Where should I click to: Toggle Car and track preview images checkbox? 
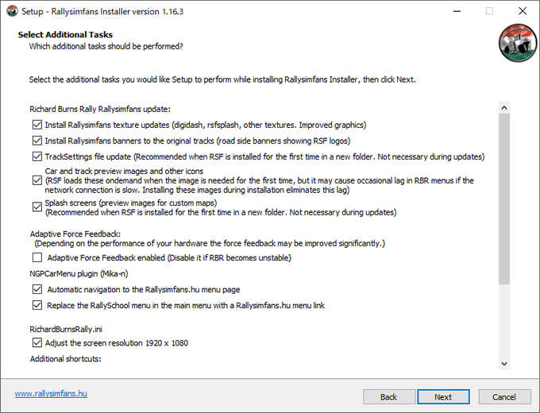tap(37, 180)
